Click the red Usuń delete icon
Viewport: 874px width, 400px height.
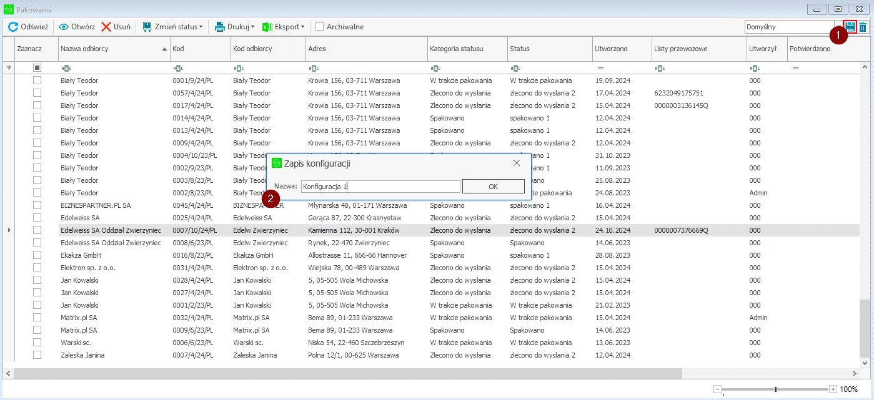(x=106, y=27)
